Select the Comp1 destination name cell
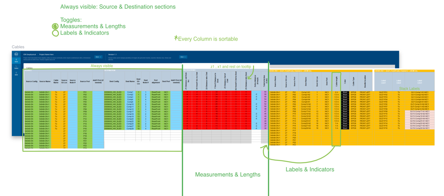 coord(130,92)
